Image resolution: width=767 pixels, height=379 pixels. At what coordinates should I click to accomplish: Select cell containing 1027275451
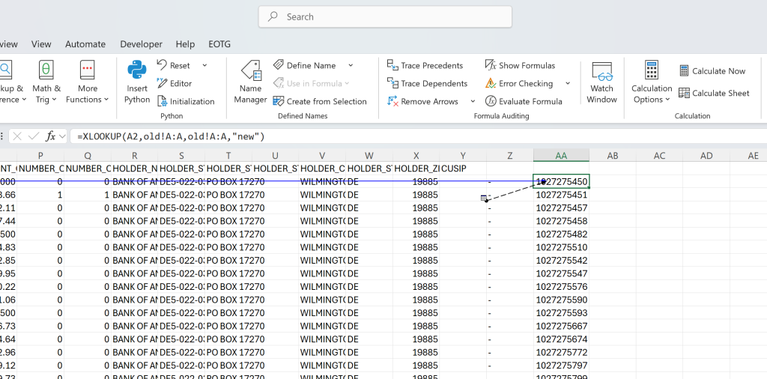(x=561, y=195)
